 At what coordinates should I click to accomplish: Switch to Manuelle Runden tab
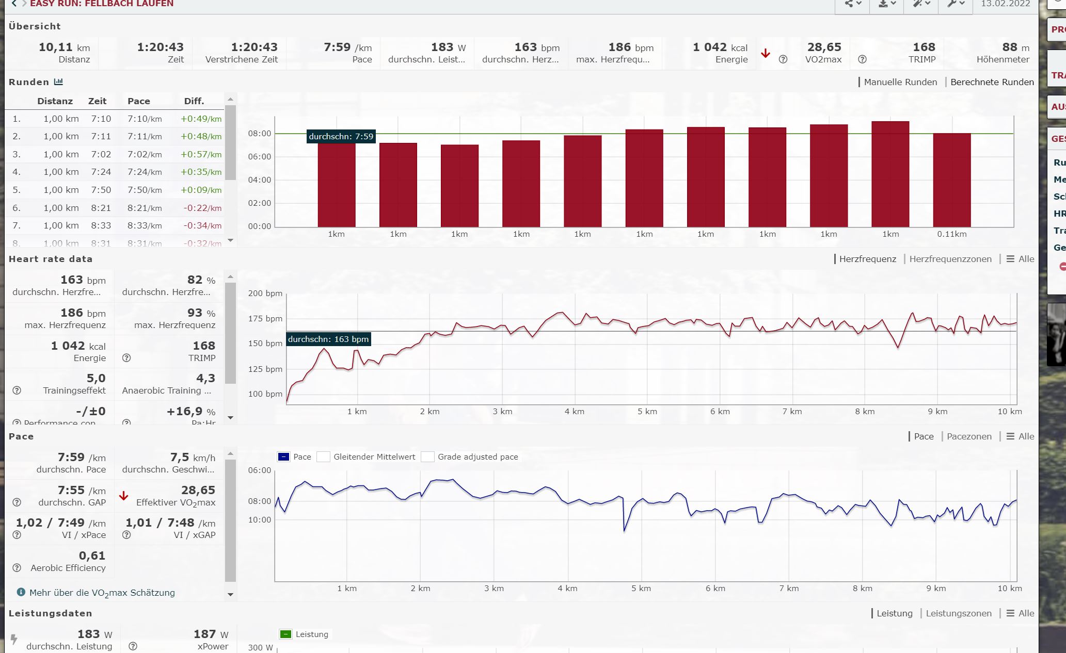point(900,82)
